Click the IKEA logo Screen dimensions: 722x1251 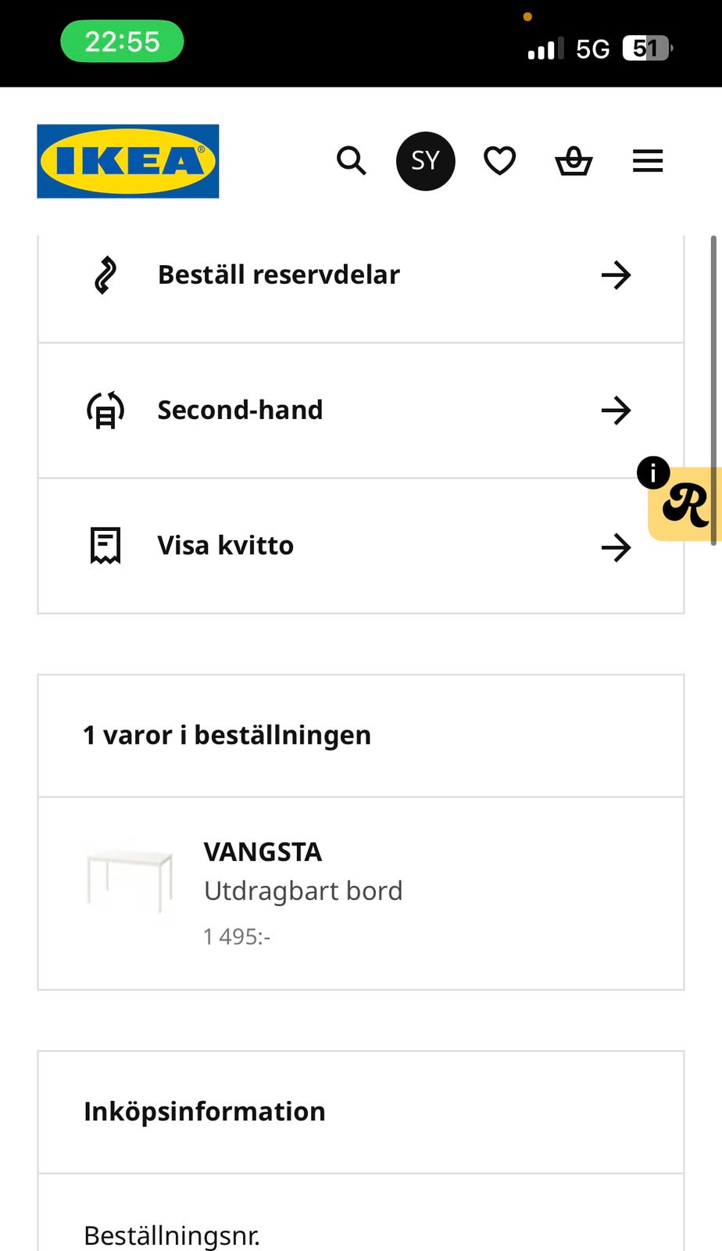point(128,161)
